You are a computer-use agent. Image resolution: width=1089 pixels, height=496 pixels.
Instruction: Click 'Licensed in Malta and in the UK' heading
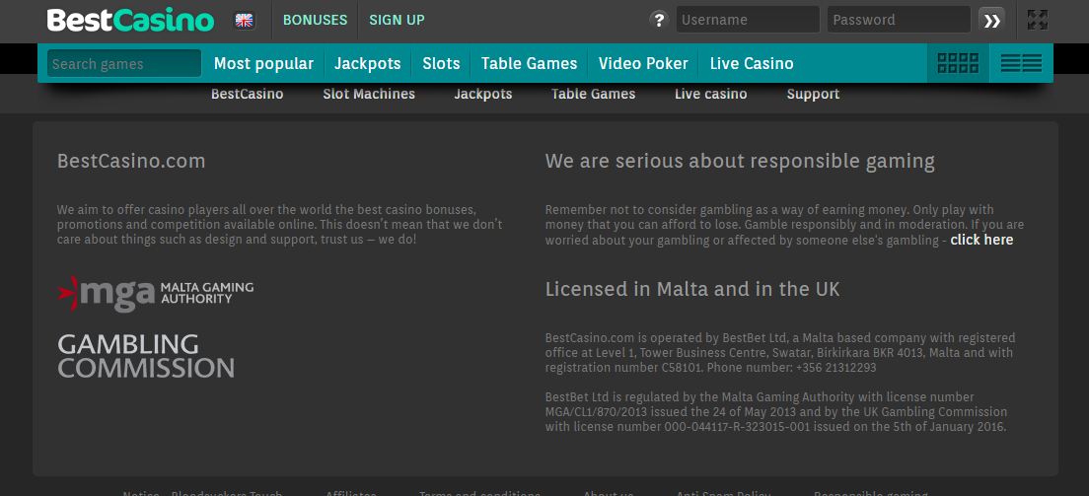692,289
